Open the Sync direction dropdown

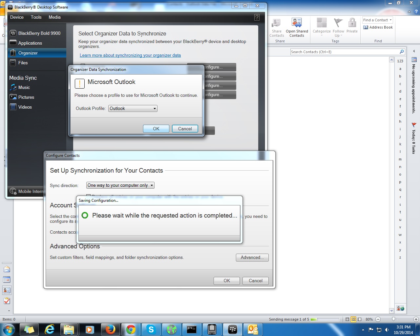pyautogui.click(x=120, y=185)
